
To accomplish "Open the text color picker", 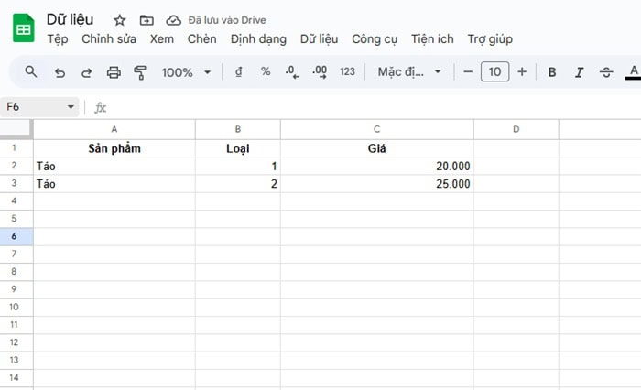I will (633, 71).
